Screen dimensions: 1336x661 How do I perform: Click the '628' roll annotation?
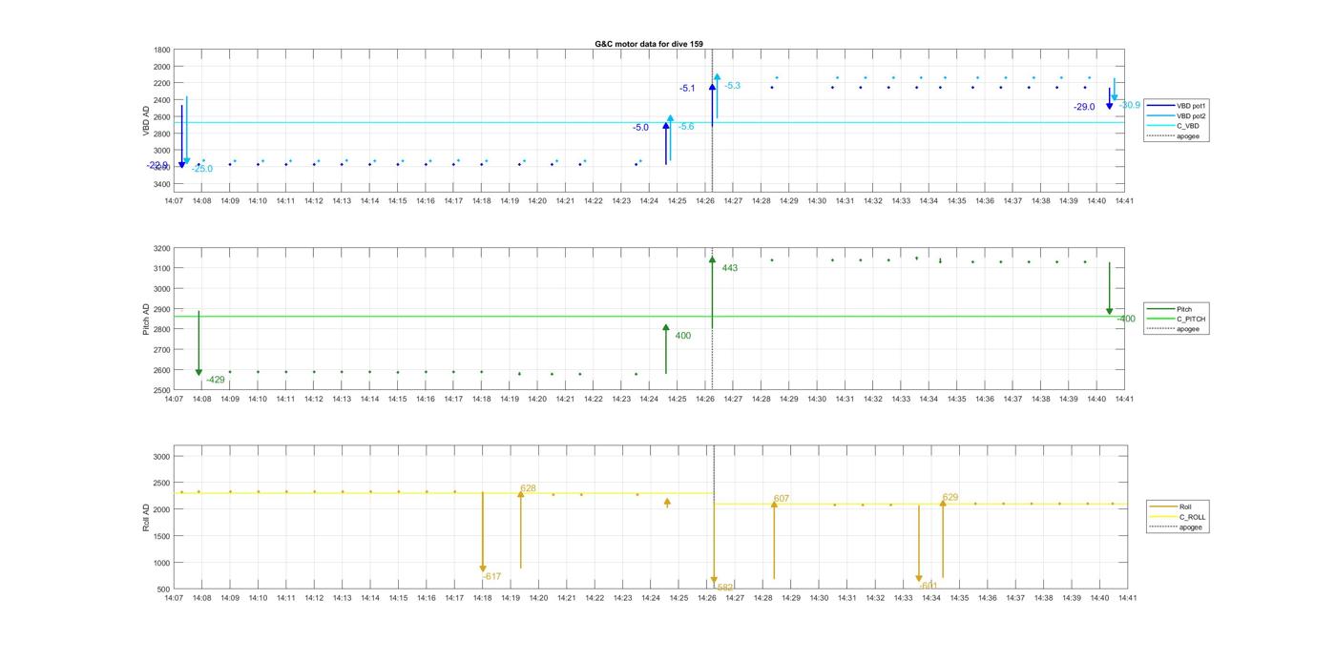point(528,488)
